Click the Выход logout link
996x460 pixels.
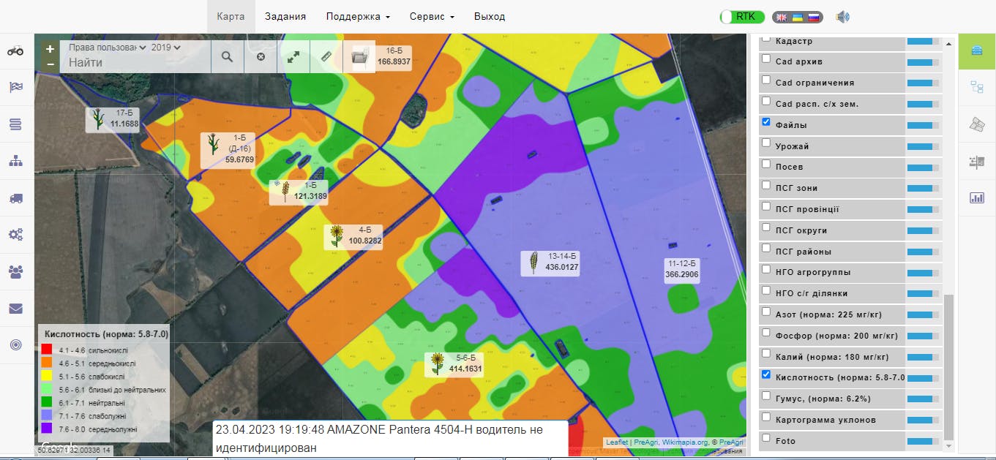click(490, 17)
